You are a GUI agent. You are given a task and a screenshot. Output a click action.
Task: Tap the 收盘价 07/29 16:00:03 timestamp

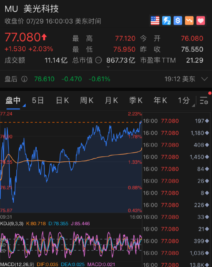coord(53,21)
